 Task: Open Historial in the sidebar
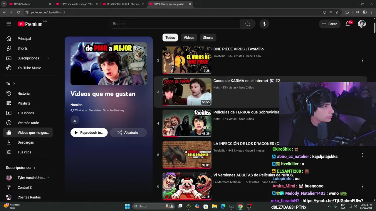(x=28, y=93)
